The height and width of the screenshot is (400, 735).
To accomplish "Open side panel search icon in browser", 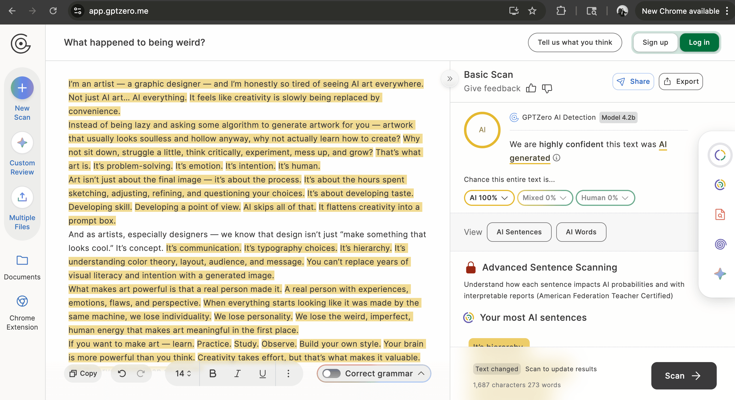I will (x=592, y=11).
